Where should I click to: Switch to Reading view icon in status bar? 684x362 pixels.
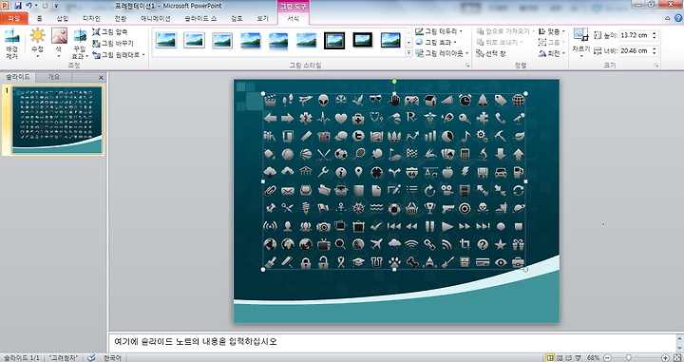pos(569,357)
